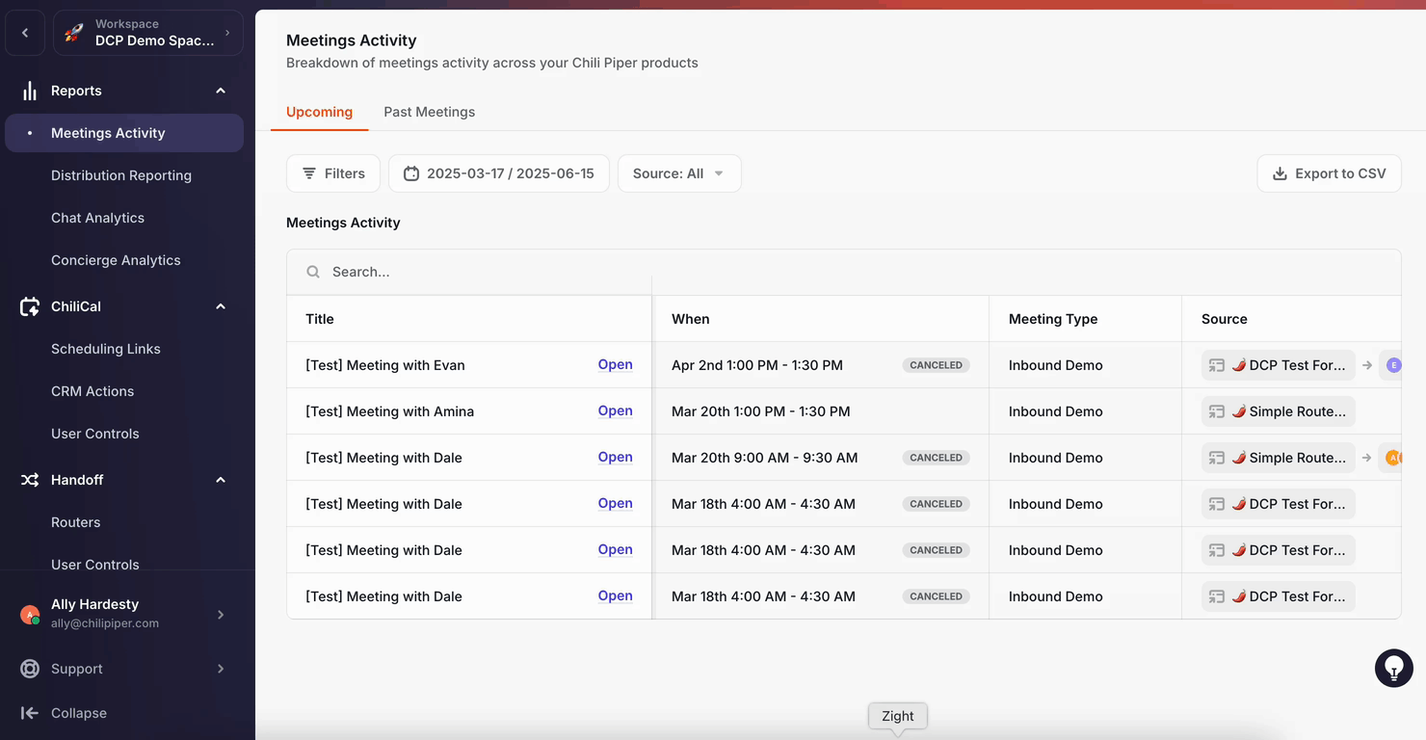
Task: Open Chat Analytics
Action: pyautogui.click(x=97, y=218)
